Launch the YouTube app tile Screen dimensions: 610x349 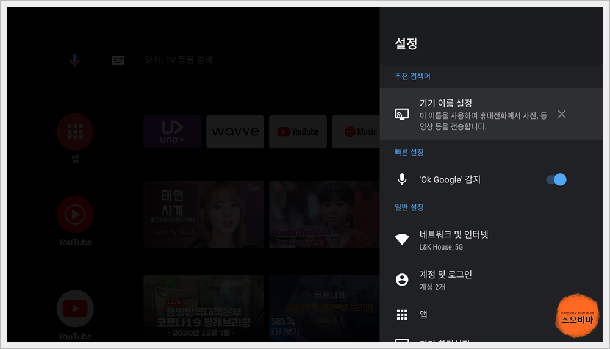tap(298, 132)
